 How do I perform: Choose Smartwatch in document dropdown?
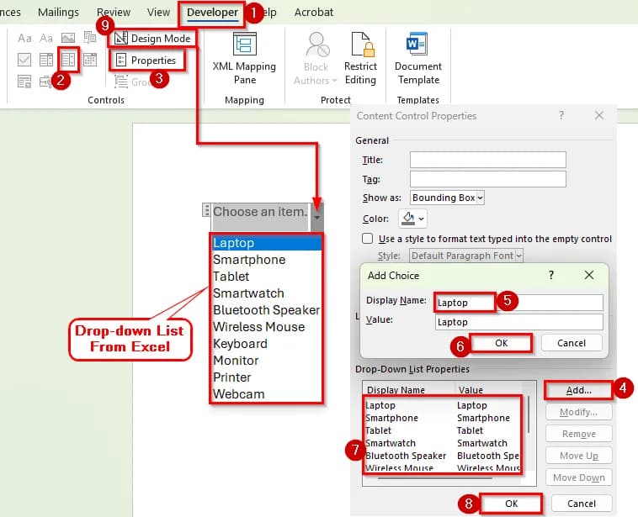[x=267, y=293]
